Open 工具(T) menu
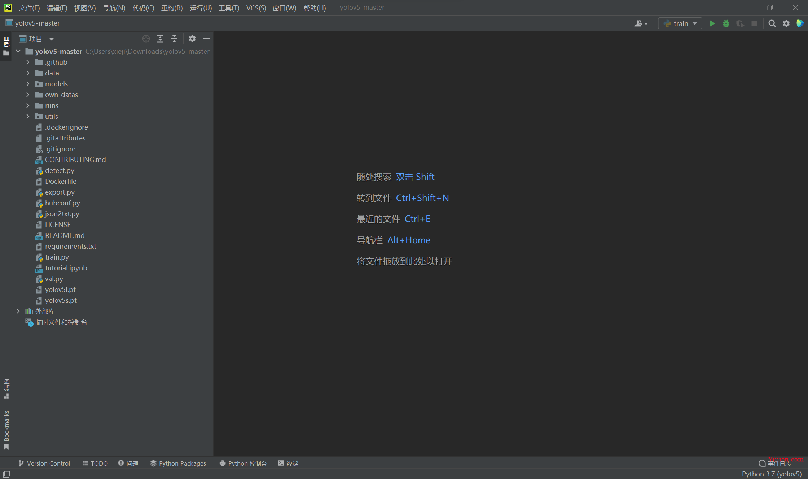Viewport: 808px width, 479px height. point(231,8)
